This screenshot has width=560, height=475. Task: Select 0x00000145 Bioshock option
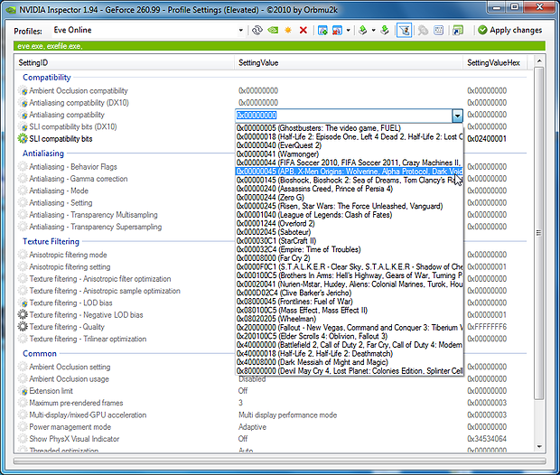click(x=350, y=180)
